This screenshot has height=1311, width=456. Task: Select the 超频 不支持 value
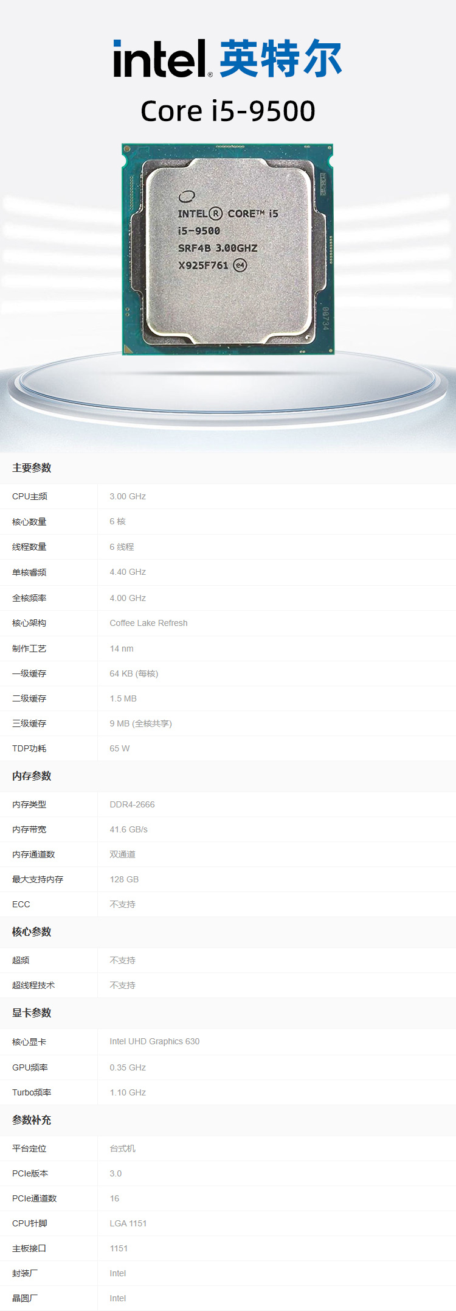[x=122, y=960]
